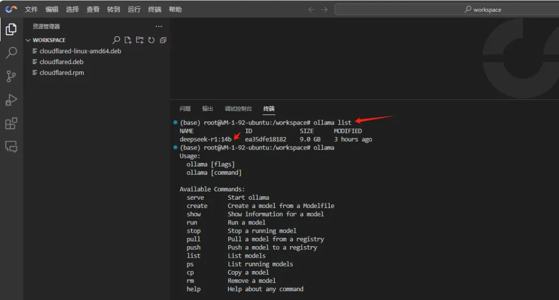Click the ea35dfe18182 ID in terminal
This screenshot has width=559, height=300.
[x=266, y=139]
